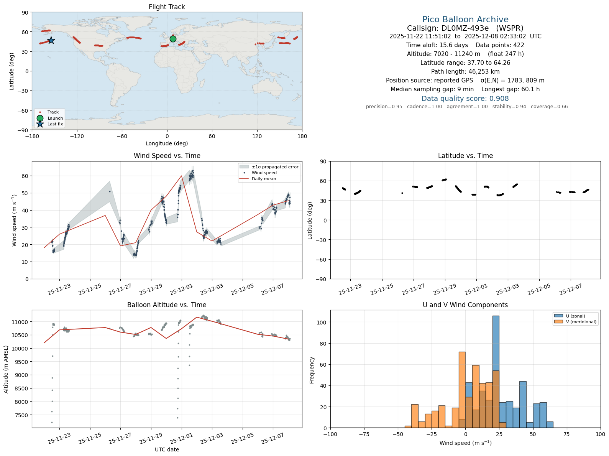Click the "Longitude (deg)" axis label
Image resolution: width=609 pixels, height=456 pixels.
click(167, 143)
